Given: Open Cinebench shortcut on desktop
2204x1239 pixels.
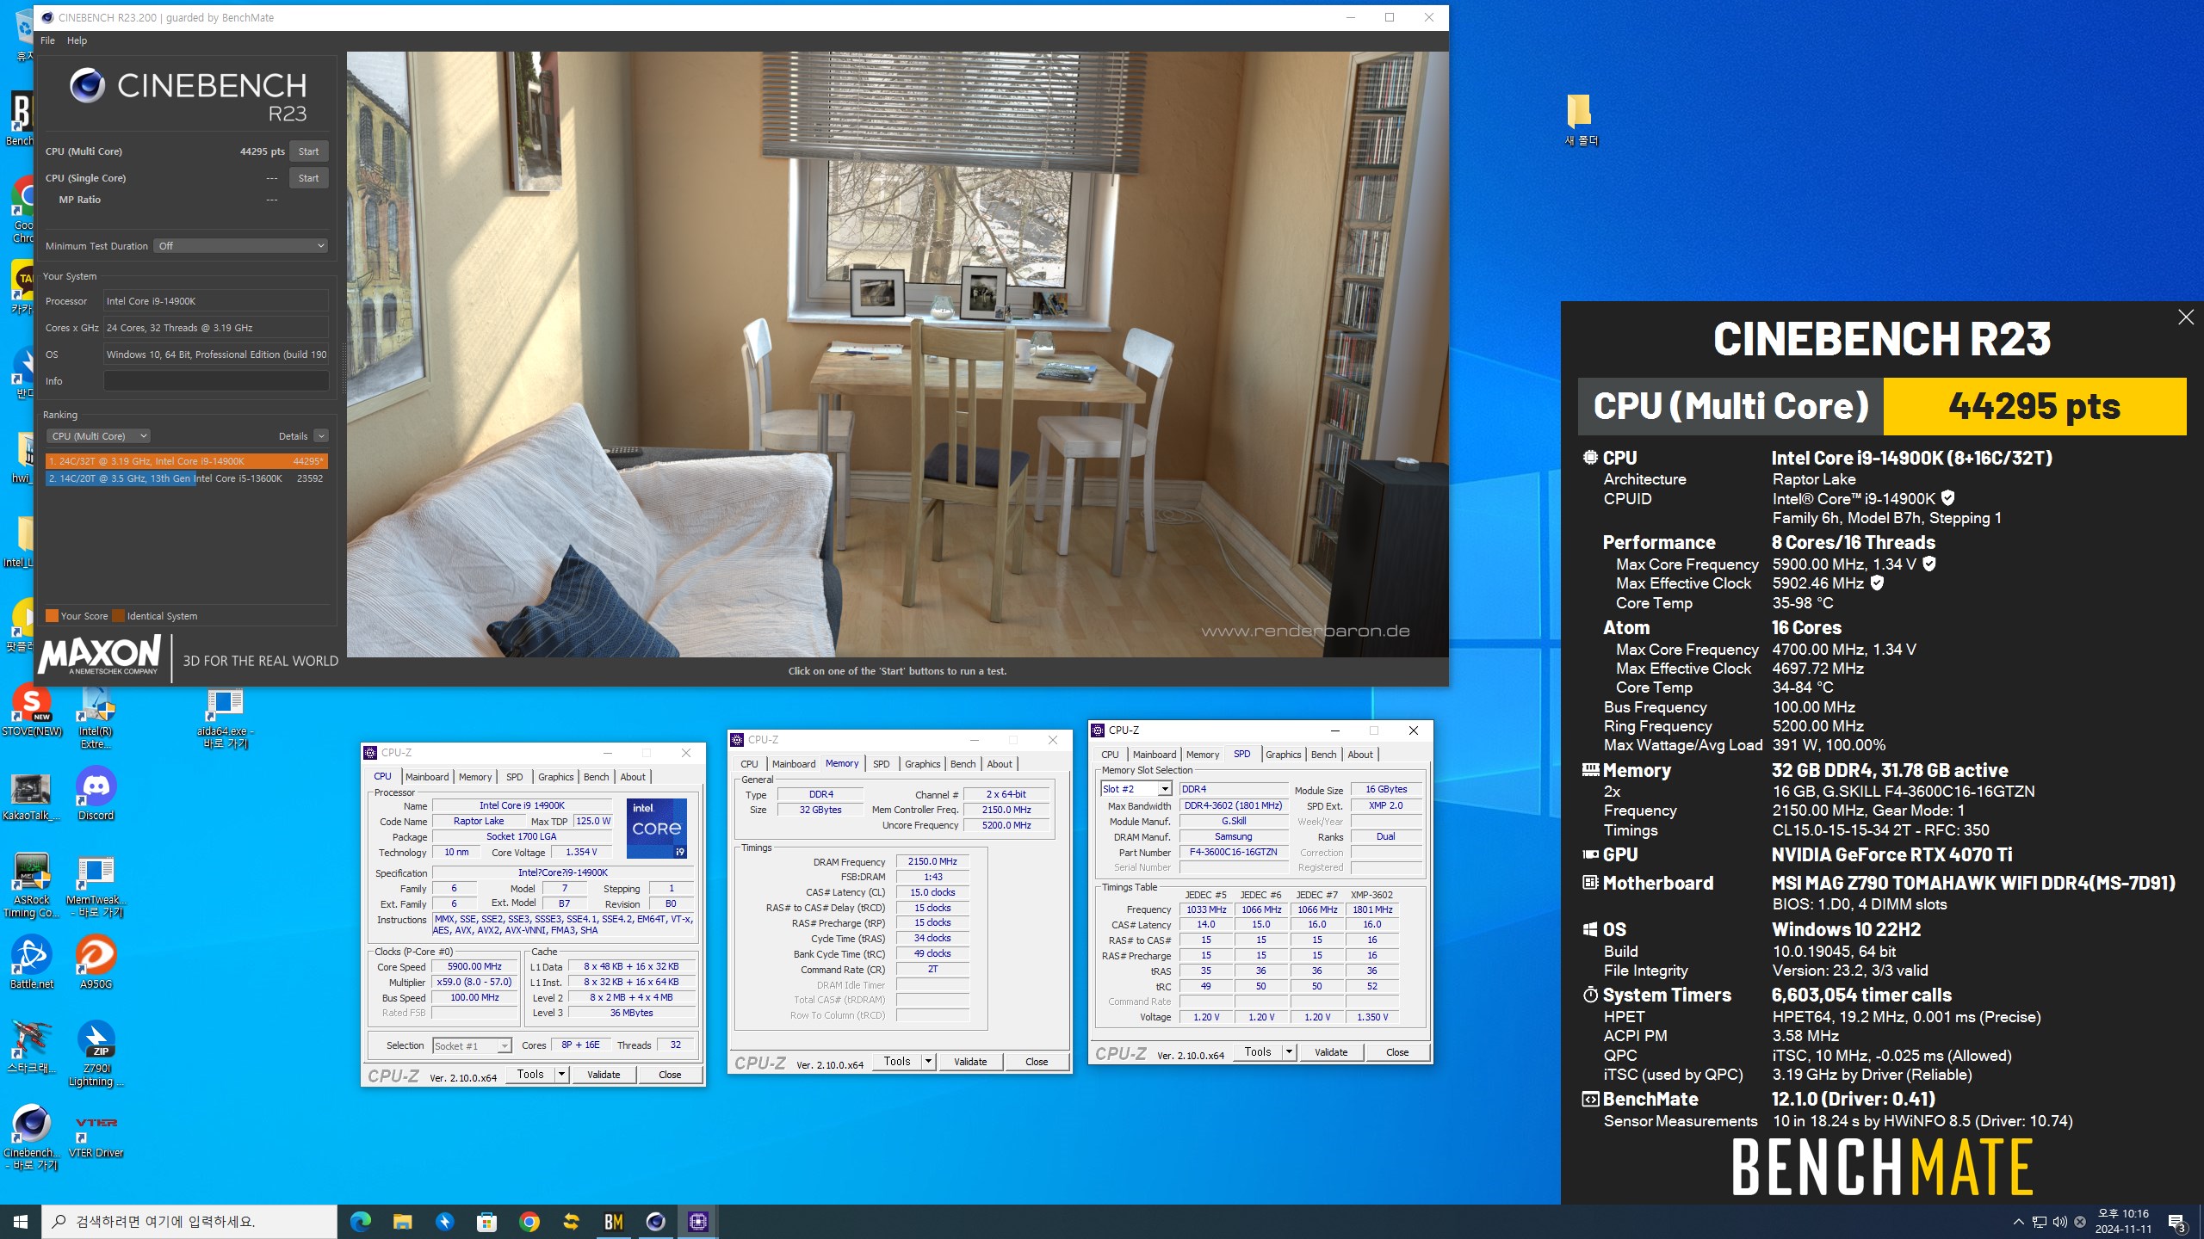Looking at the screenshot, I should (x=32, y=1137).
